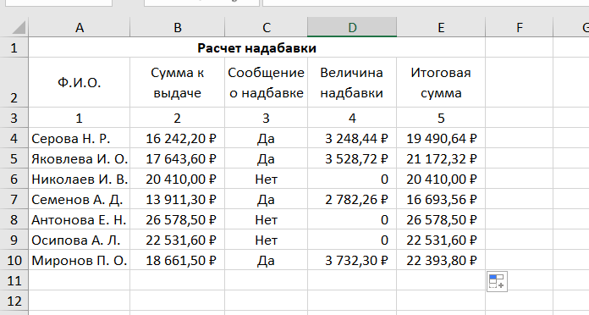The height and width of the screenshot is (315, 589).
Task: Select cell 'Антонова Е. Н.'
Action: click(x=80, y=219)
